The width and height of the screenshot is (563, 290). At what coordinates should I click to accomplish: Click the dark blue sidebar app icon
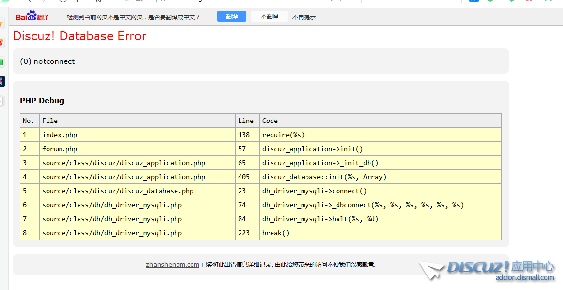2,81
